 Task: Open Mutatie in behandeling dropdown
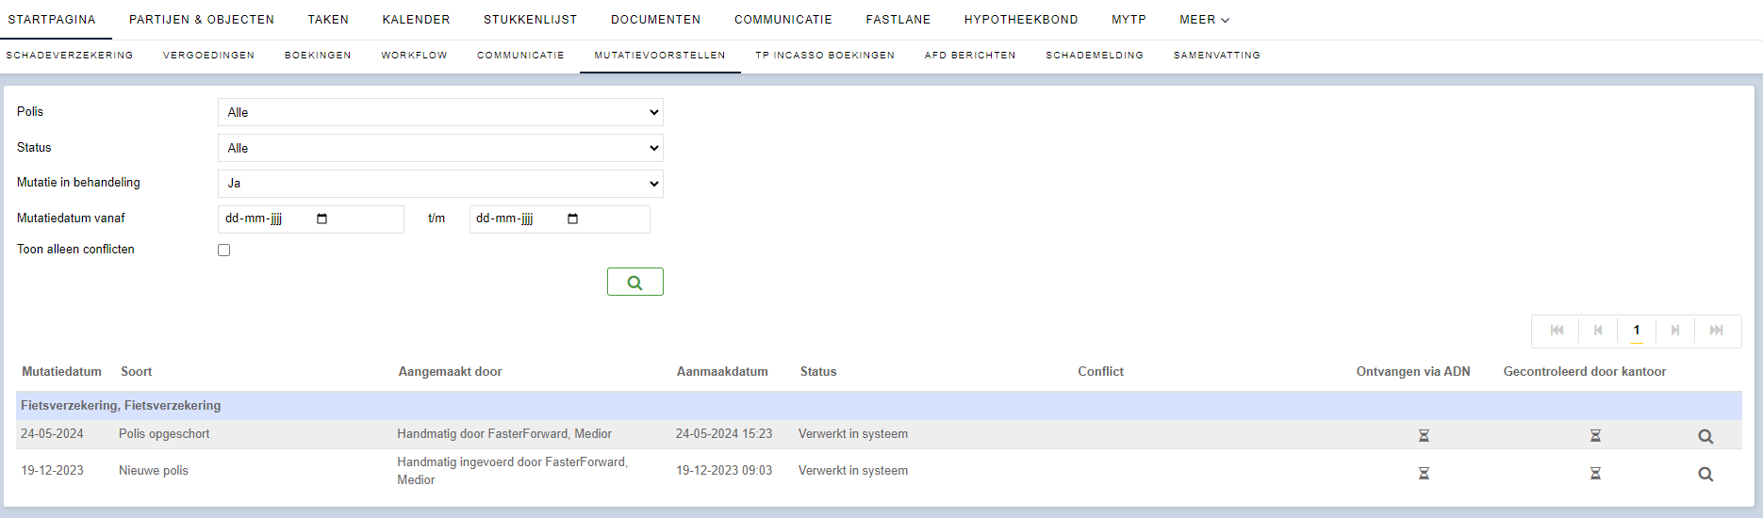pos(440,184)
